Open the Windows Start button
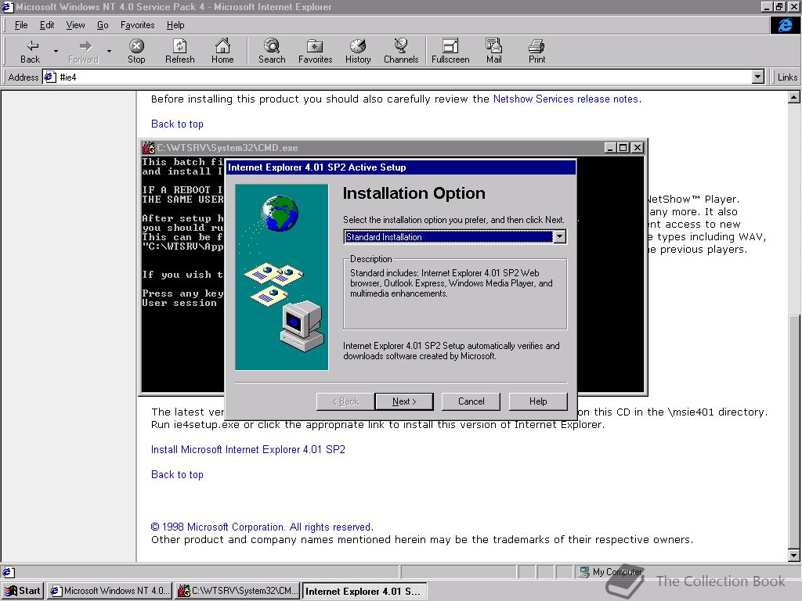Viewport: 802px width, 601px height. point(23,592)
